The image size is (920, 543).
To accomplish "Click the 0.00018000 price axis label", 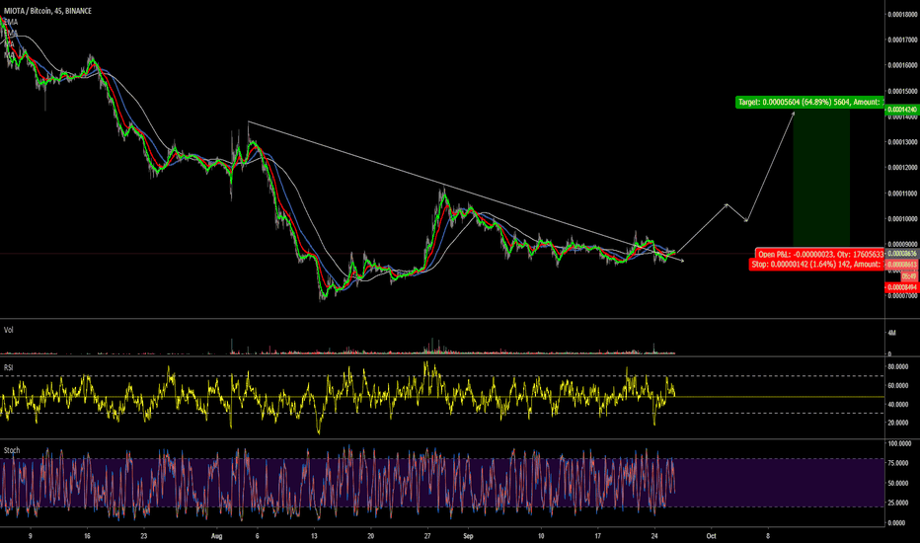I will [902, 14].
